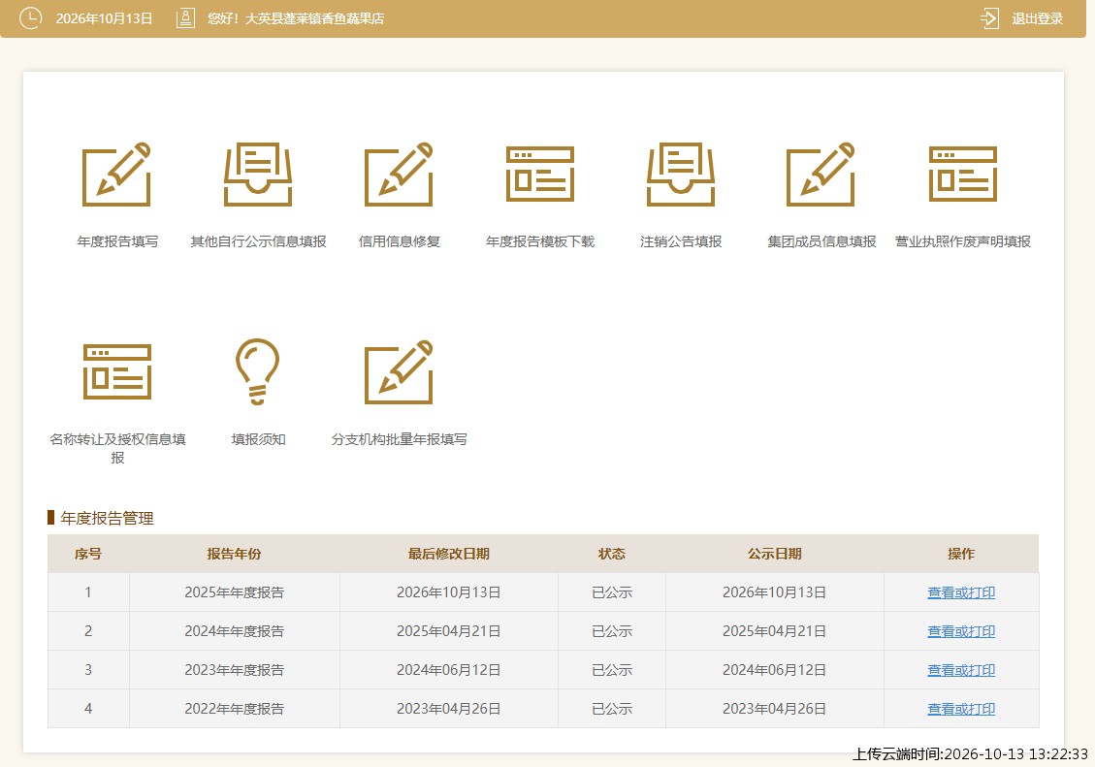Click the 年度报告填写 label
Viewport: 1095px width, 767px height.
coord(117,241)
